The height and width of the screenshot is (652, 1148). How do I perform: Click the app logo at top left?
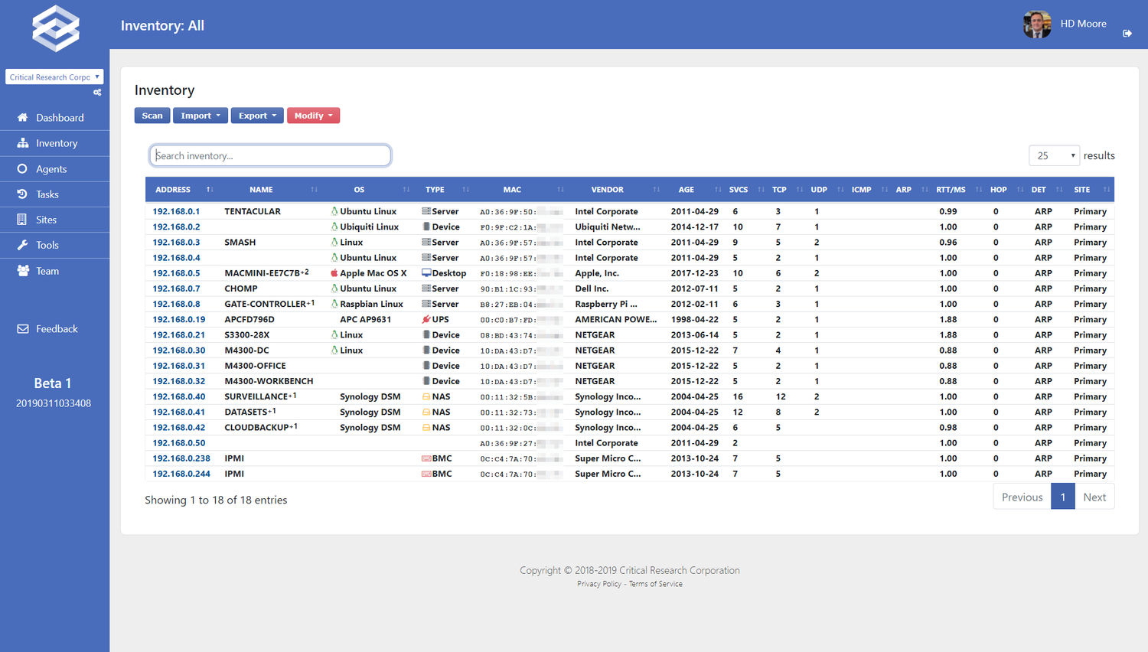(x=54, y=28)
